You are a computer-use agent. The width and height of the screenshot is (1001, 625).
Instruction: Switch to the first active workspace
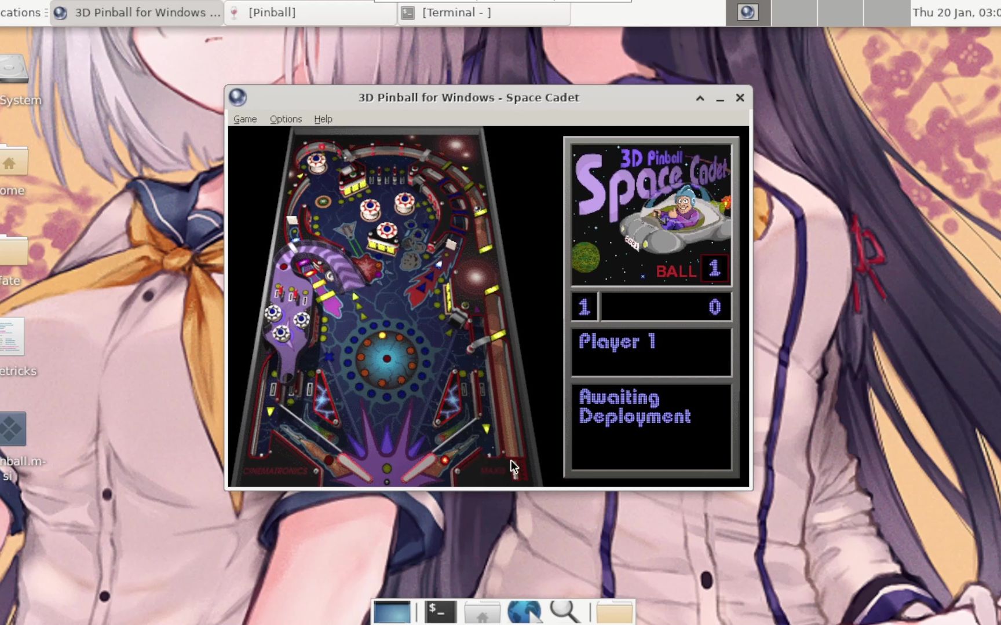pyautogui.click(x=748, y=13)
